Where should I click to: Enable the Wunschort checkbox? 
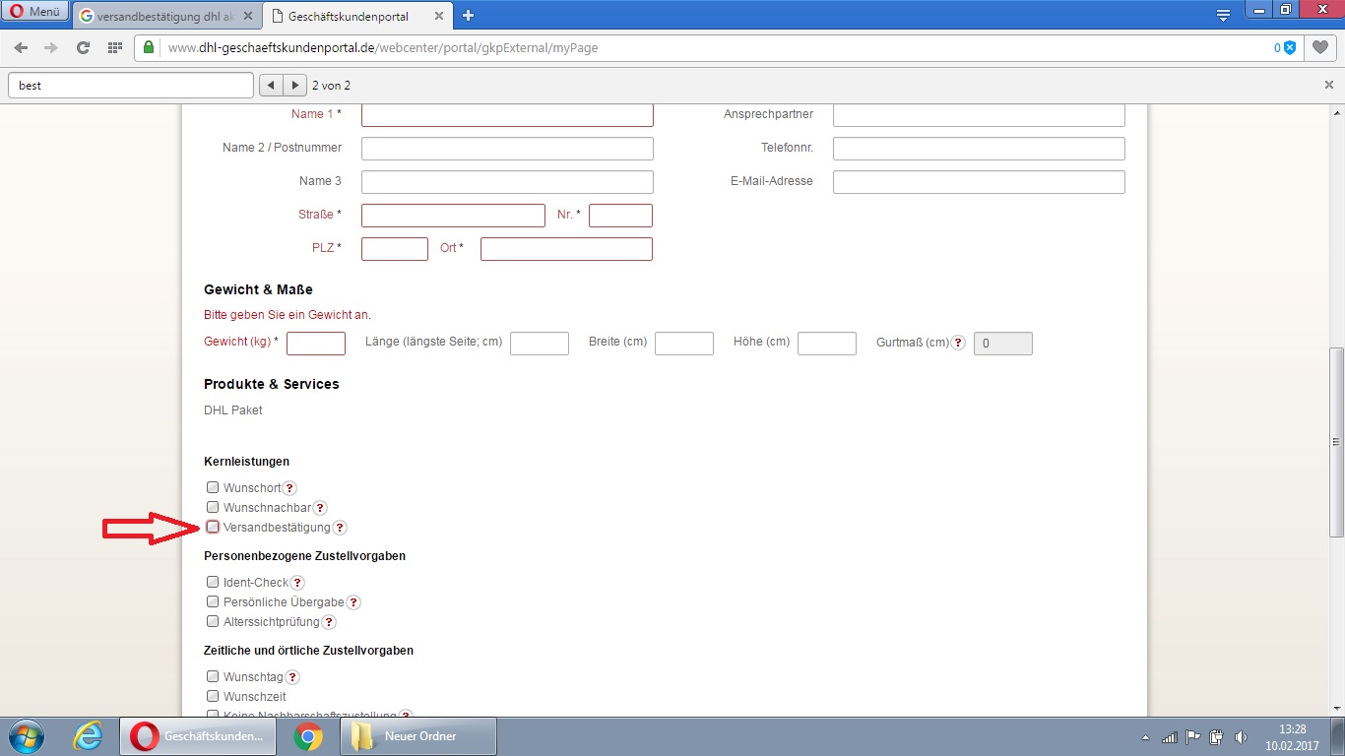coord(213,487)
